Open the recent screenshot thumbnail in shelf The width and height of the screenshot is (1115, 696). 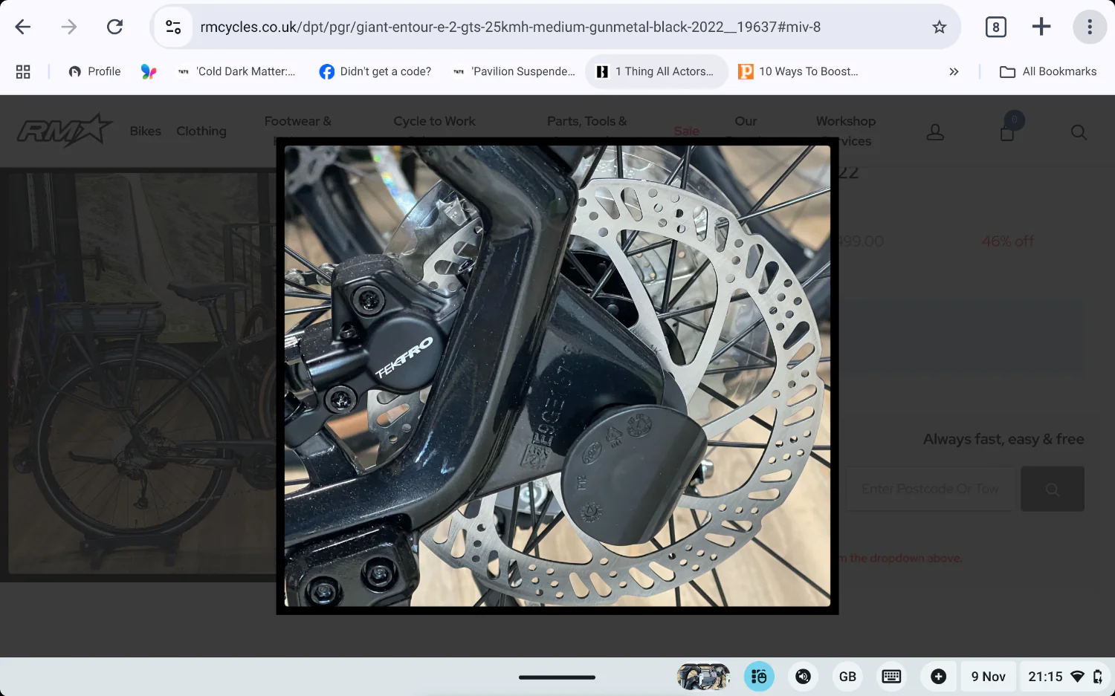pyautogui.click(x=703, y=677)
